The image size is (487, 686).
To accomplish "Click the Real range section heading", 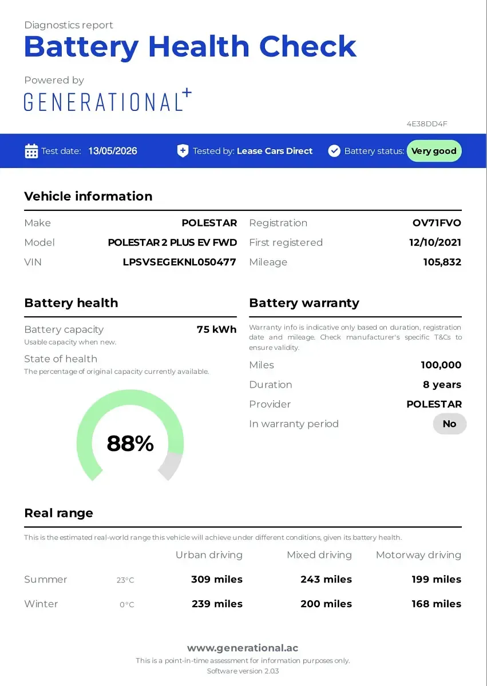I will coord(58,513).
